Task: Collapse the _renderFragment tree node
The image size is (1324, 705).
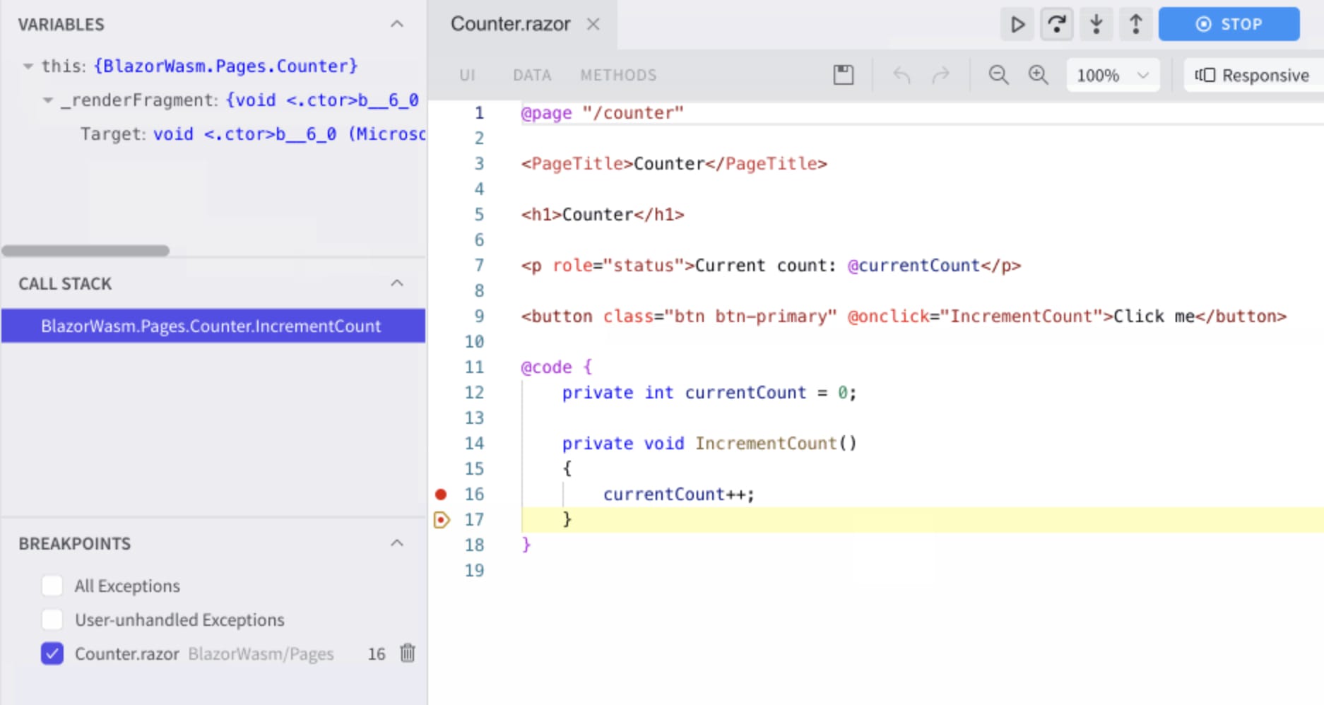Action: [48, 100]
